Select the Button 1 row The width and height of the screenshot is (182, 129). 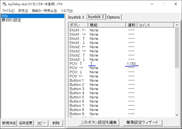pyautogui.click(x=122, y=80)
